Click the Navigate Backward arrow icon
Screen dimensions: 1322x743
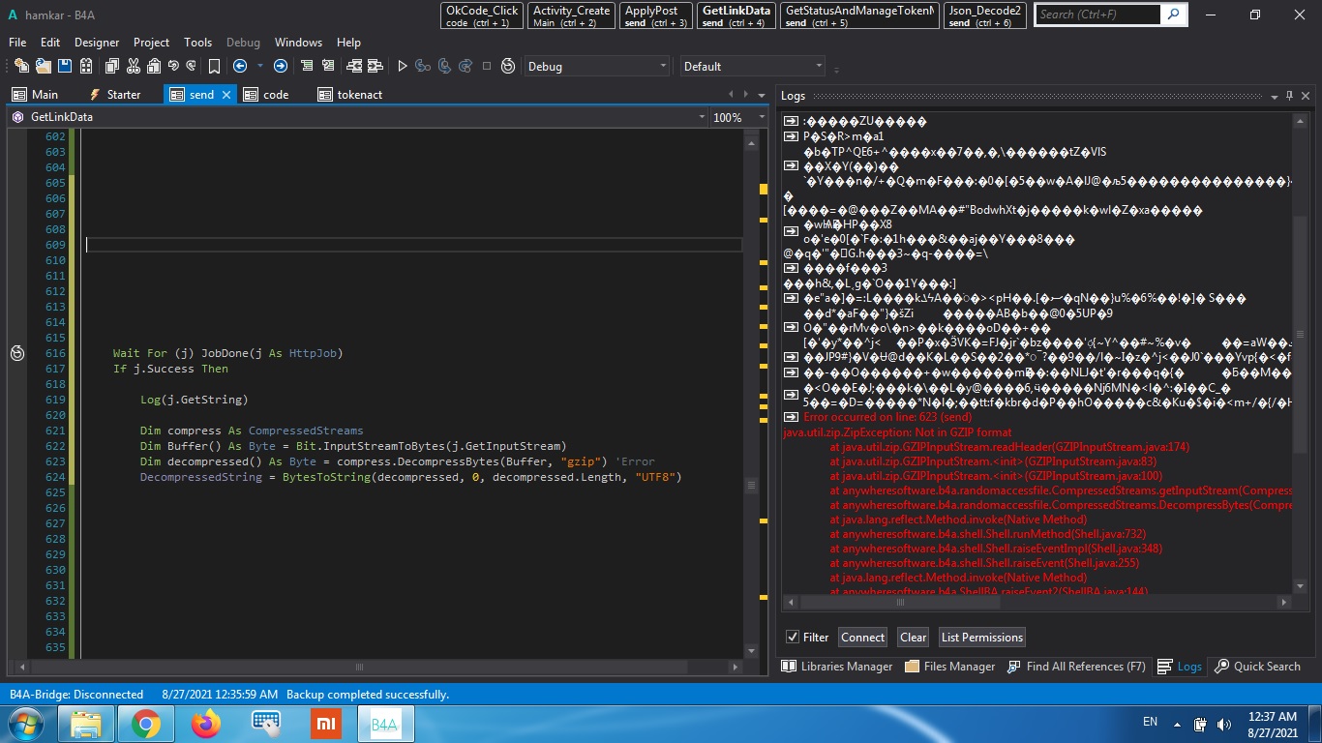click(239, 66)
